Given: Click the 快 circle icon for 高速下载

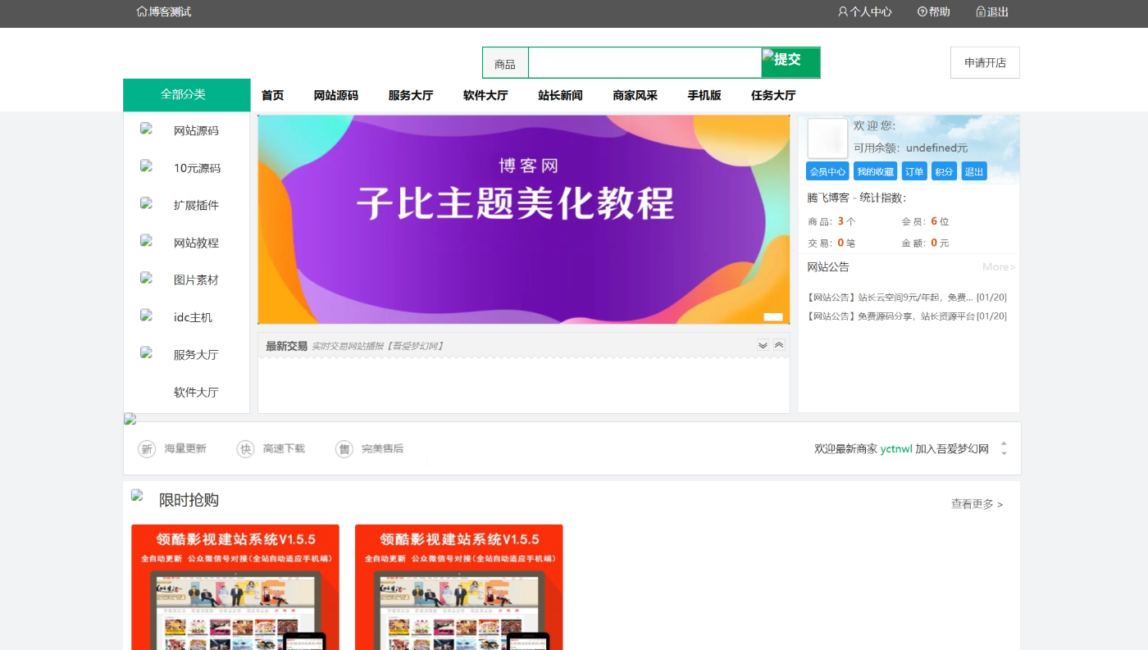Looking at the screenshot, I should [245, 449].
